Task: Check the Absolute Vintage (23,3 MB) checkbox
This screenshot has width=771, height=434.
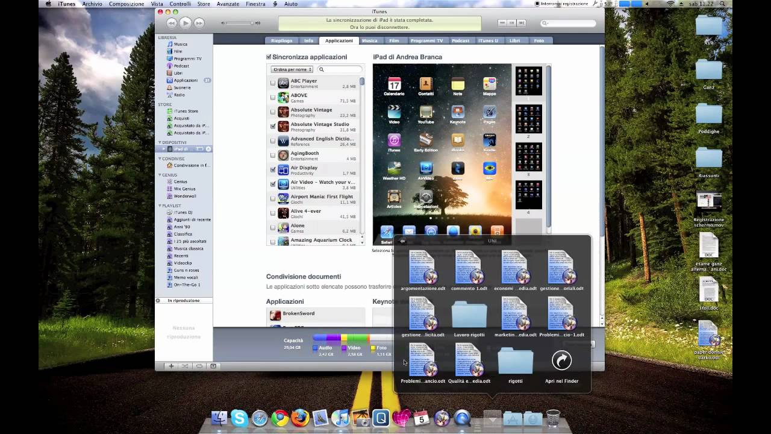Action: tap(273, 112)
